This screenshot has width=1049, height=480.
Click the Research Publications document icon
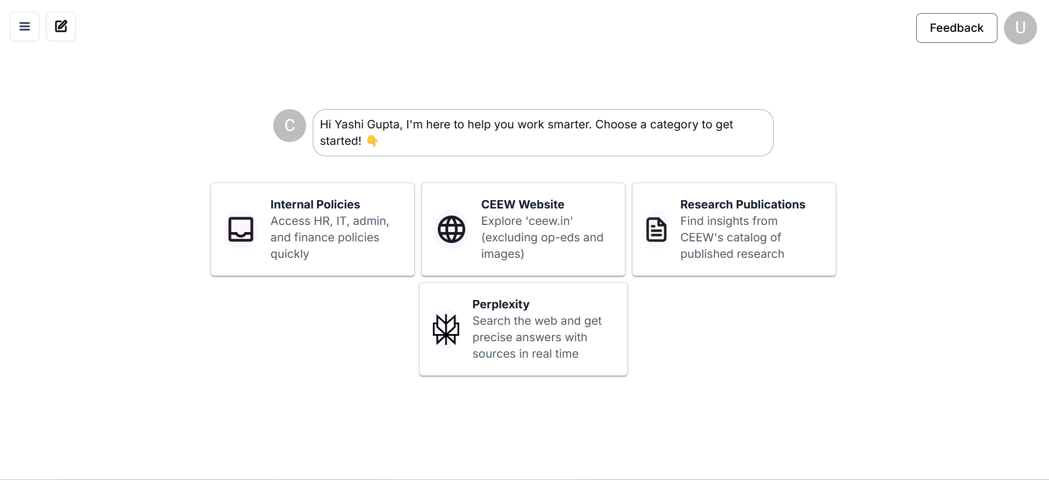tap(656, 229)
